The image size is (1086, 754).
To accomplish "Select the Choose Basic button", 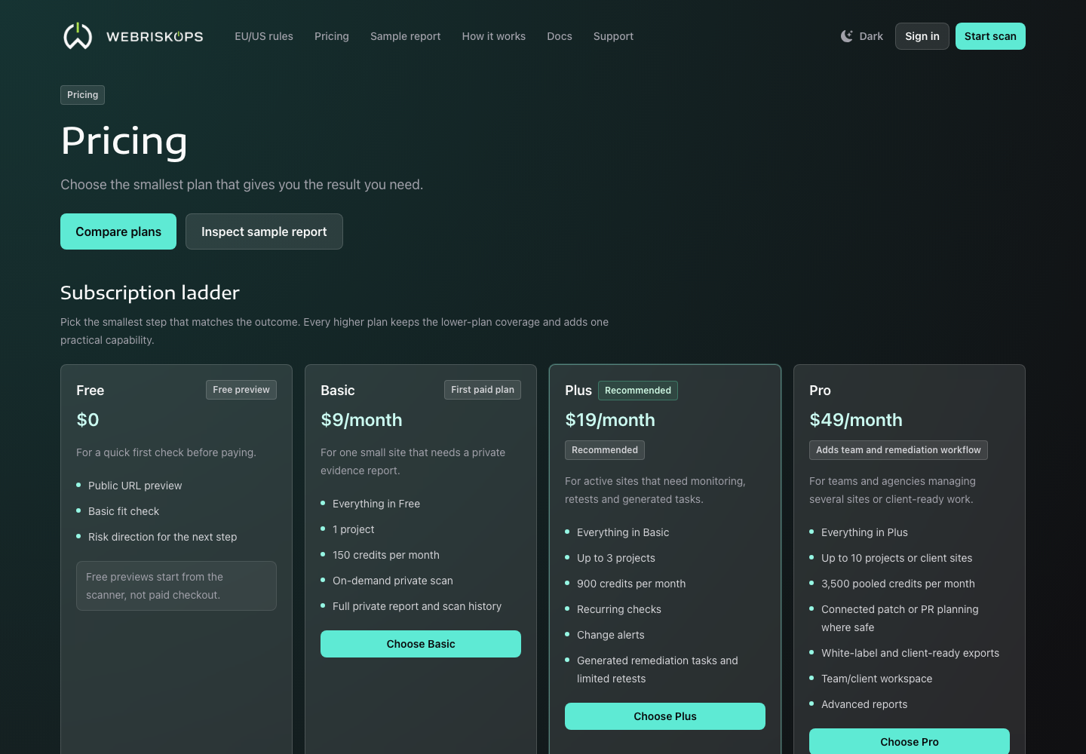I will [x=421, y=644].
